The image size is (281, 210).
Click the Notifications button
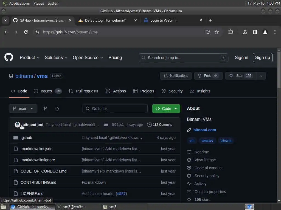click(x=176, y=76)
